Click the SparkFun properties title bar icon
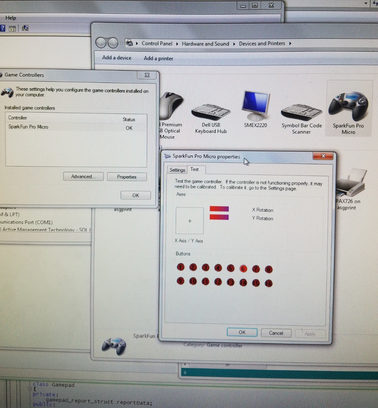Screen dimensions: 378x408 point(167,156)
